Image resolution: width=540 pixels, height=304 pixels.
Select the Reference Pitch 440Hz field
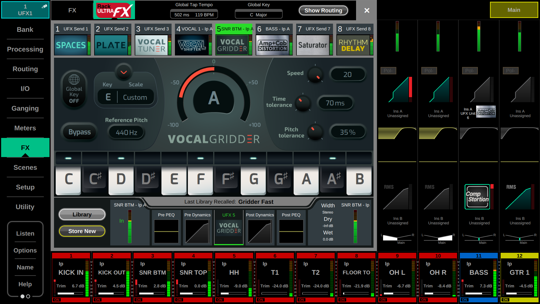(126, 132)
